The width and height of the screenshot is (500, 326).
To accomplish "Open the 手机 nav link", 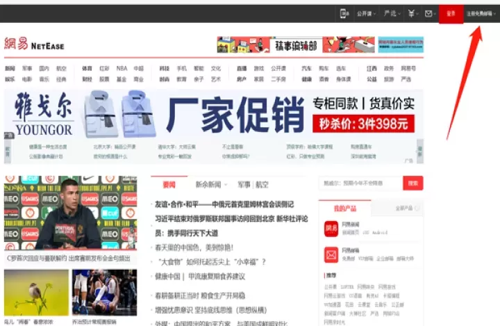I will pos(181,68).
